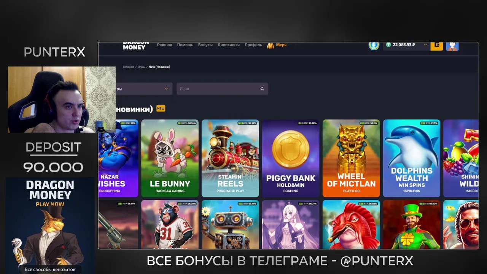Open the steampunk robot game card
The height and width of the screenshot is (274, 487).
click(x=230, y=225)
